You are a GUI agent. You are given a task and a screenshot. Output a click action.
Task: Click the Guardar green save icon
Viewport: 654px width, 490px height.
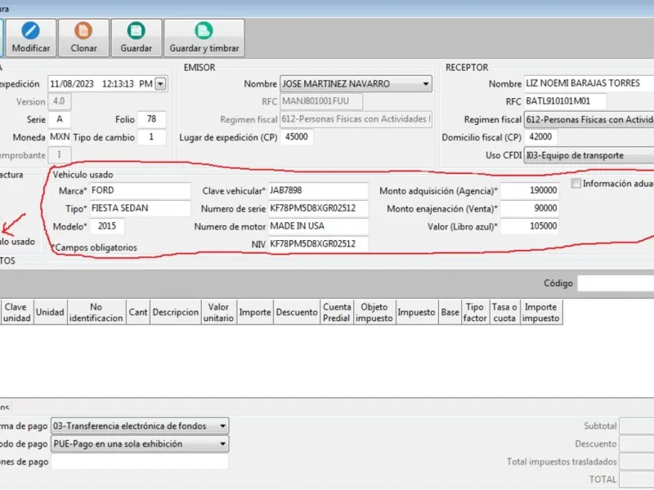pos(136,31)
